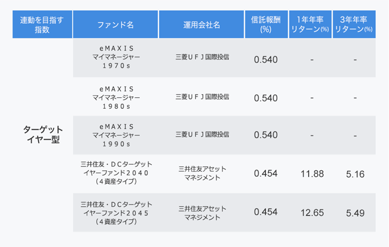Click the 信託報酬(%) column header

click(265, 24)
